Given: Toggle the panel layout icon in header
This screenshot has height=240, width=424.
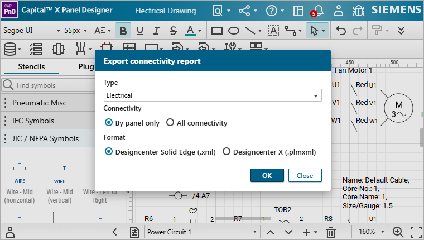Looking at the screenshot, I should point(298,11).
